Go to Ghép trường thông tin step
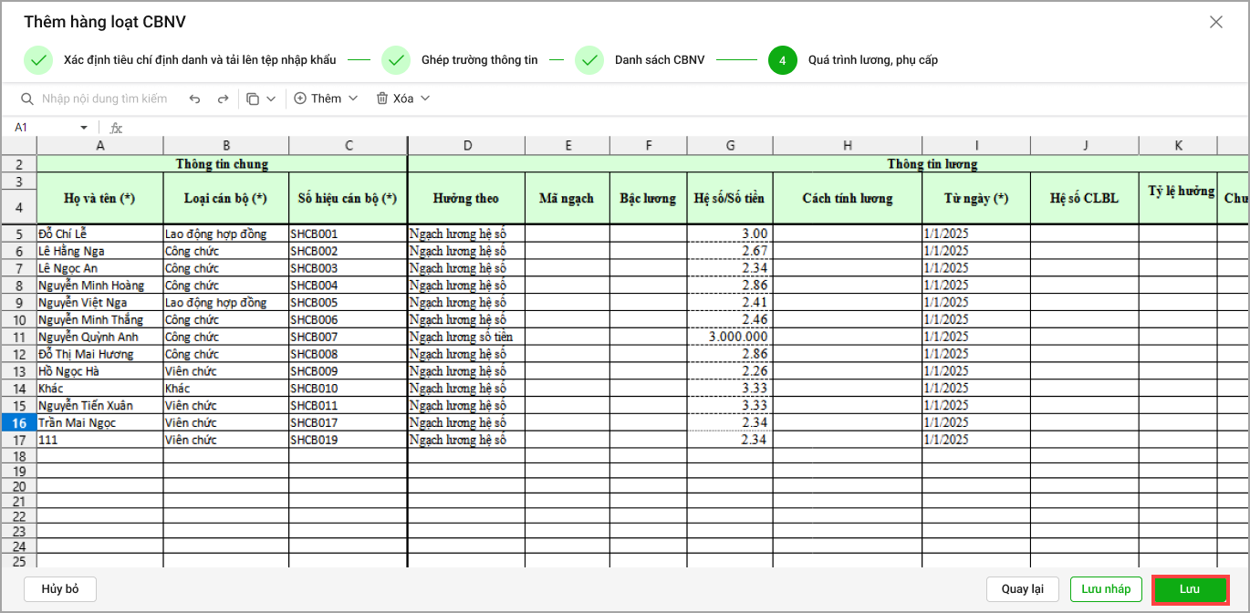The image size is (1250, 613). [479, 60]
